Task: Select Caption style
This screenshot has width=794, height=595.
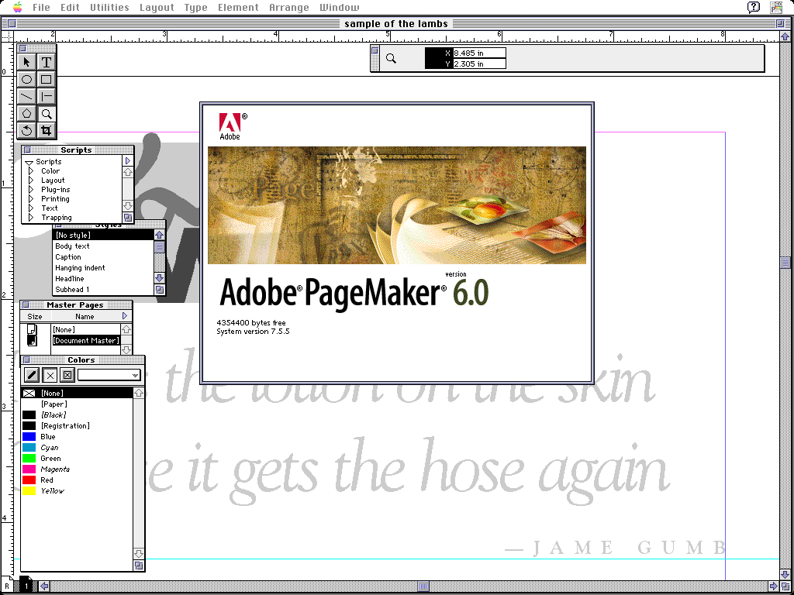Action: click(103, 257)
